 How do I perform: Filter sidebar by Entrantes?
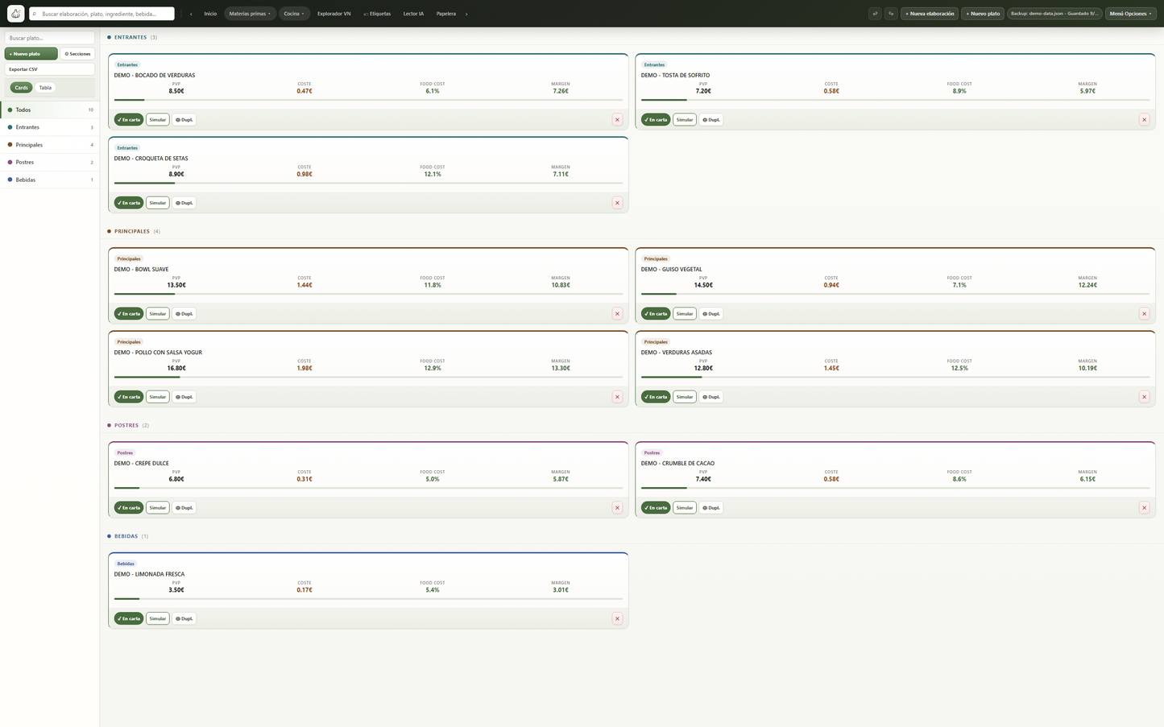pos(50,127)
